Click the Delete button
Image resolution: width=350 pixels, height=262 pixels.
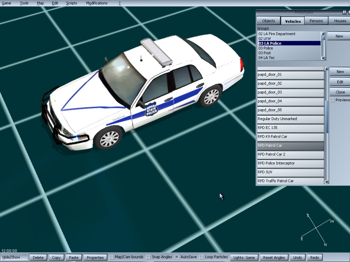[x=38, y=257]
